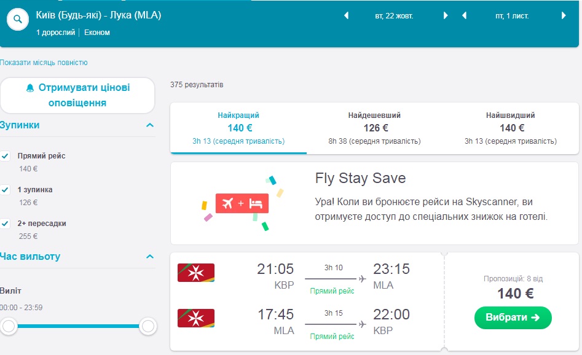The image size is (582, 355).
Task: Go to next departure date arrow
Action: [x=446, y=16]
